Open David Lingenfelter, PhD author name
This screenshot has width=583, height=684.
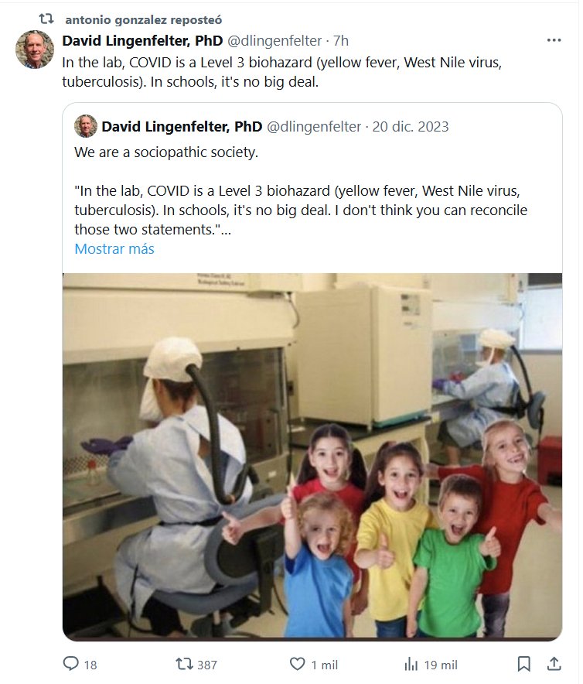click(142, 40)
